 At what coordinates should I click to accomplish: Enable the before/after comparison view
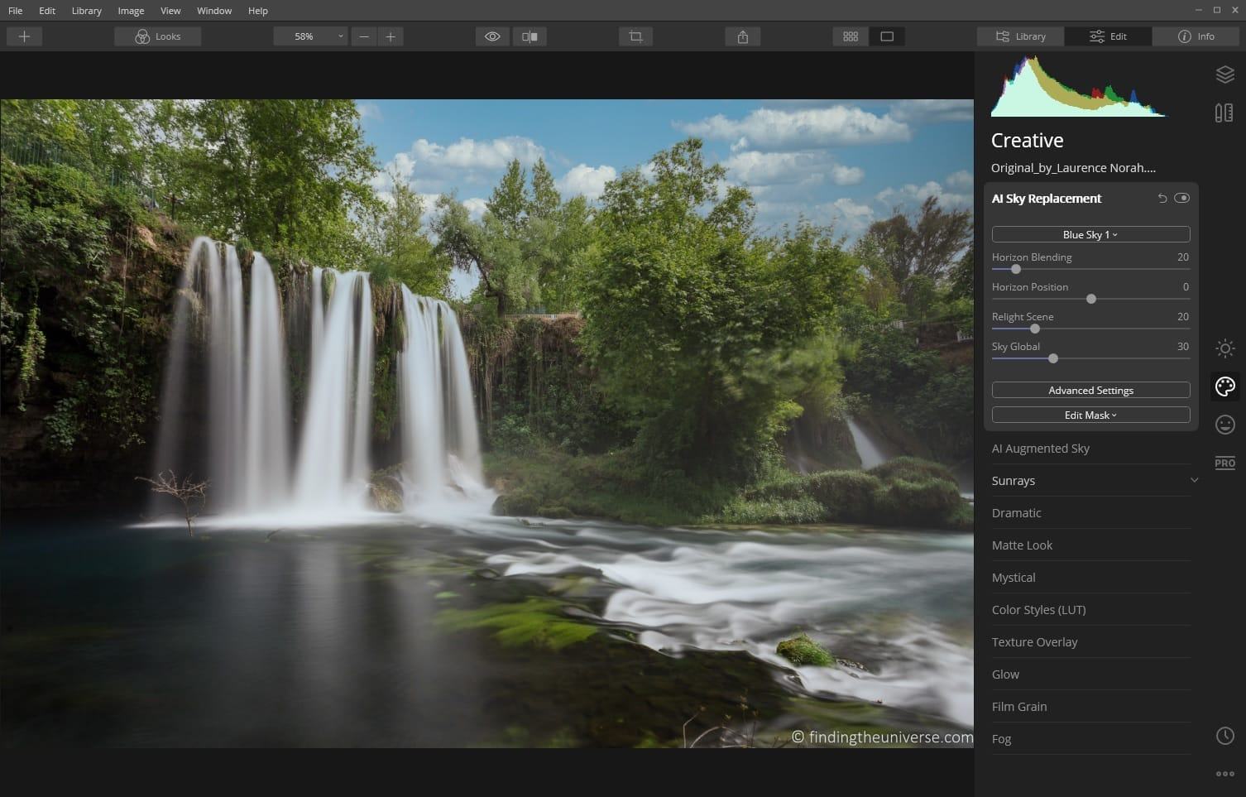click(530, 36)
